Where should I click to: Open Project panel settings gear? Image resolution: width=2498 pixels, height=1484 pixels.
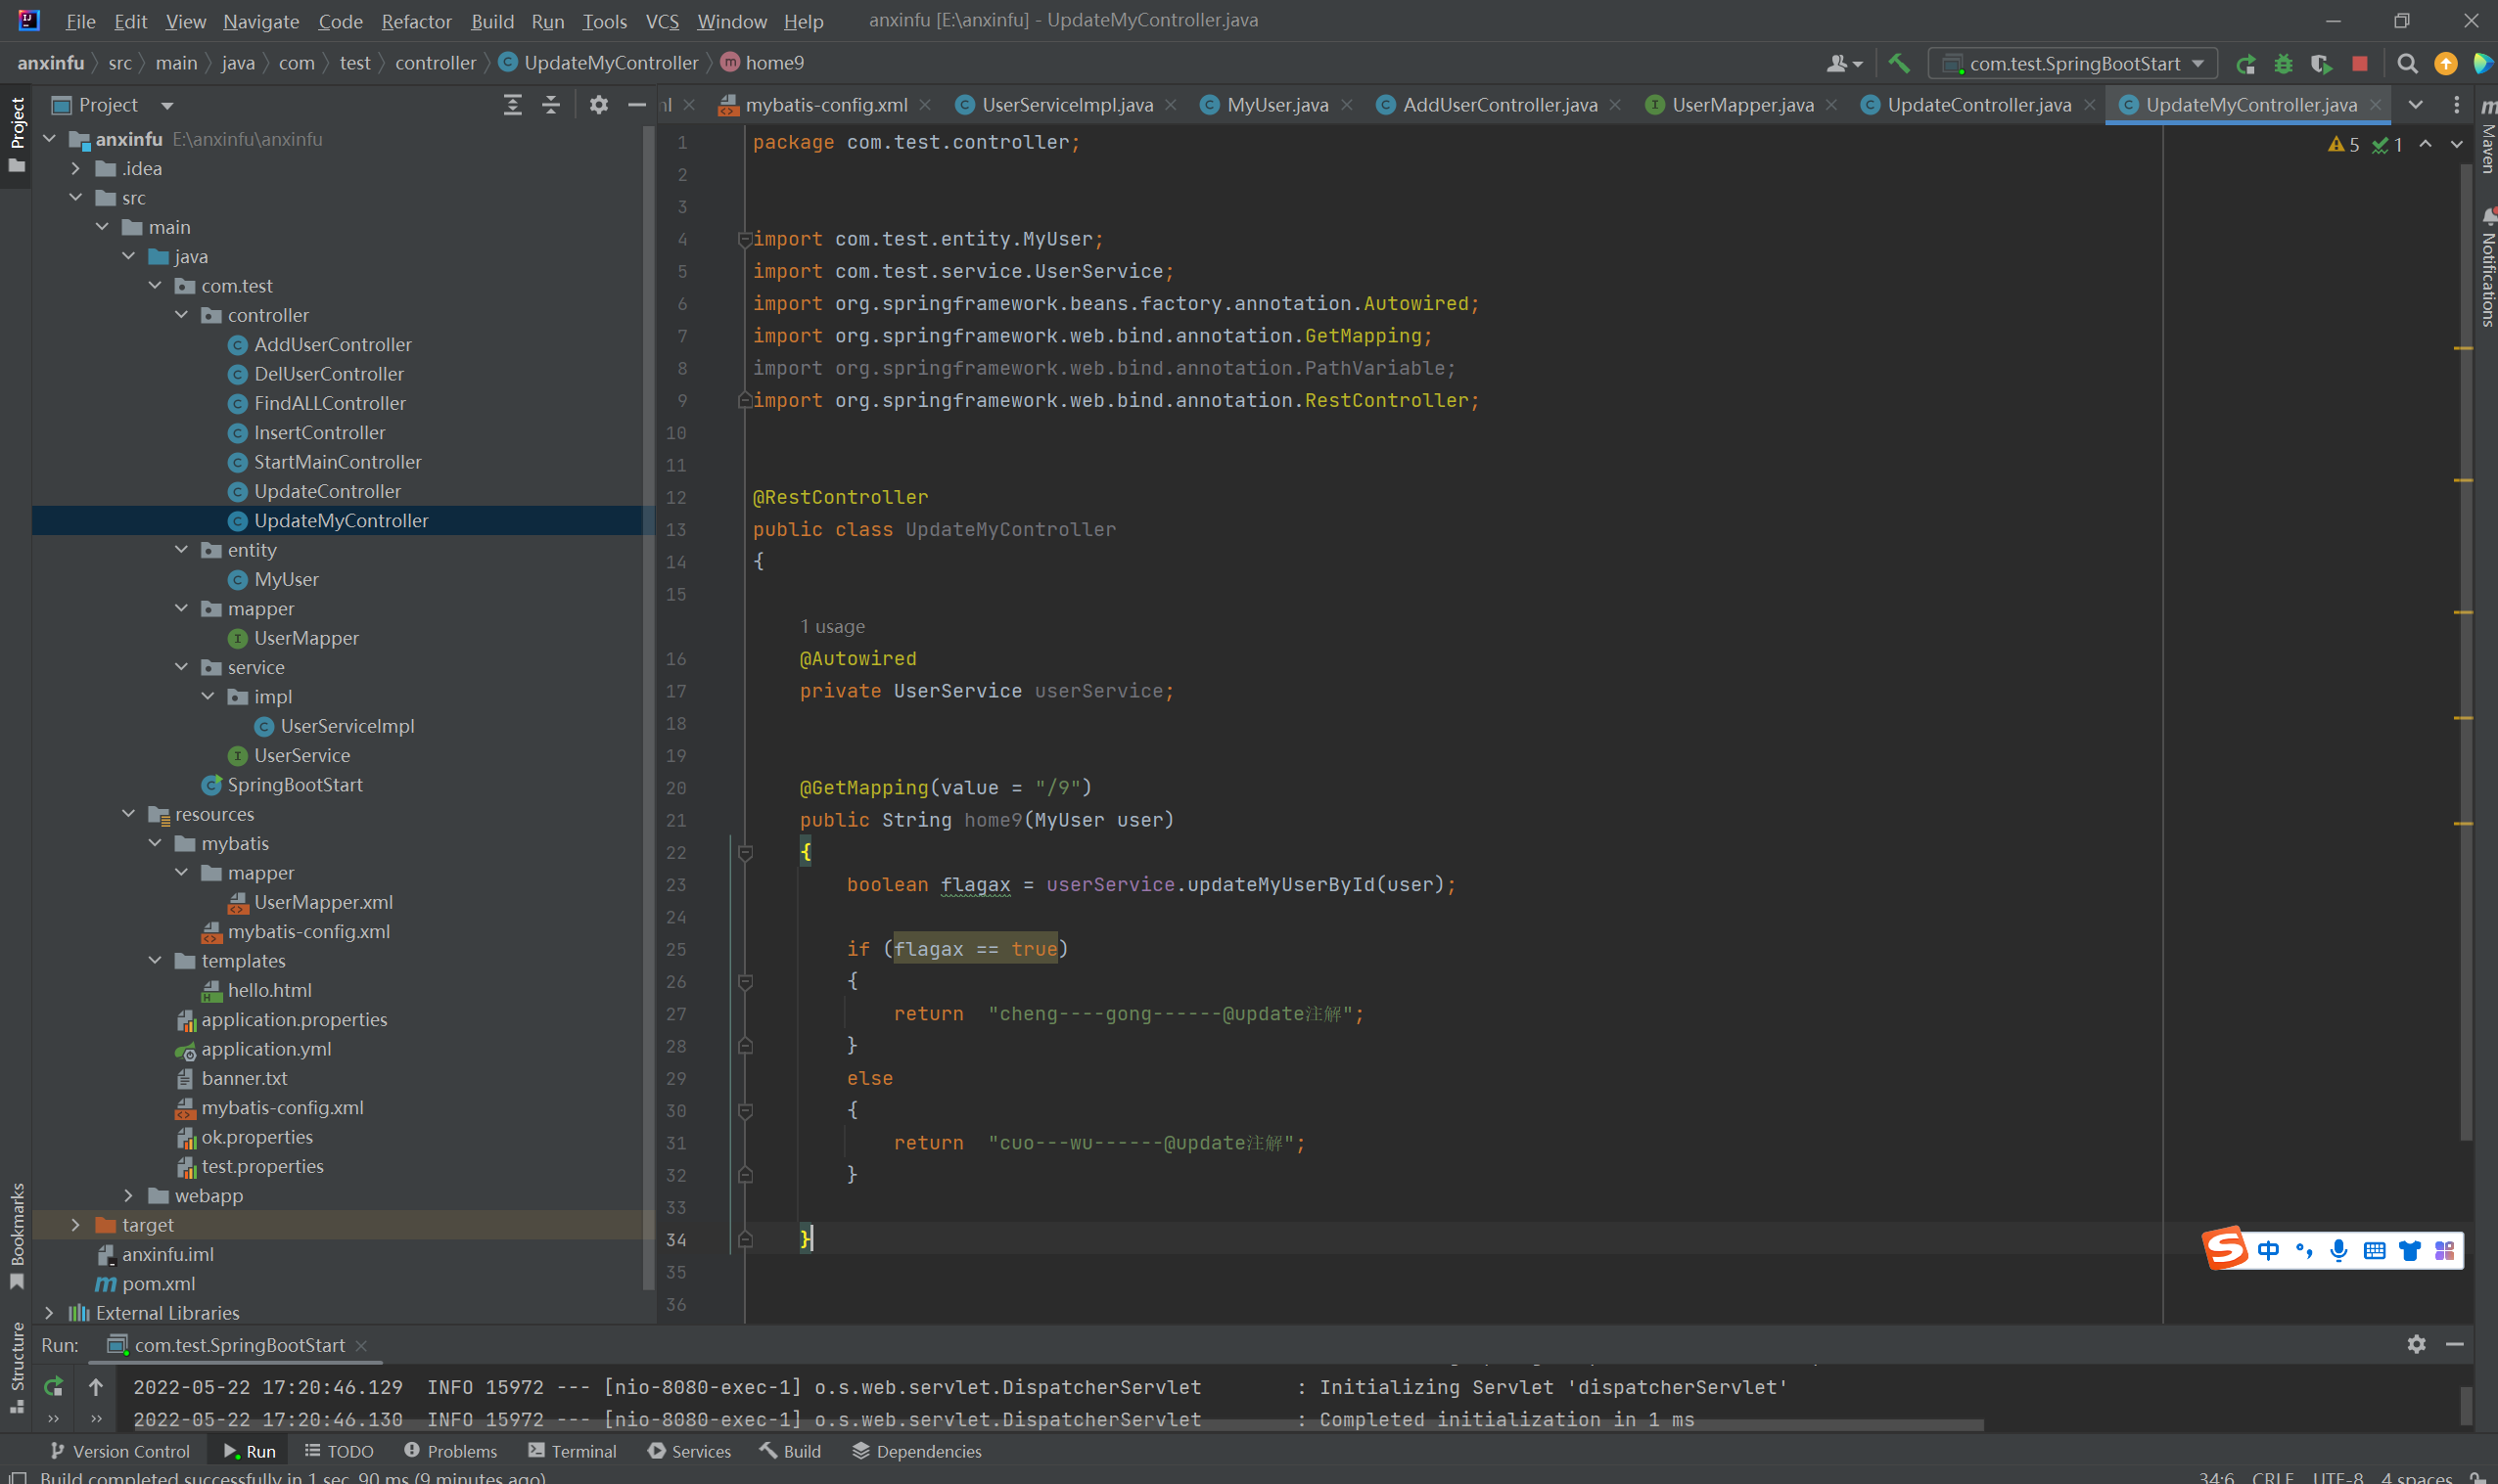tap(598, 105)
